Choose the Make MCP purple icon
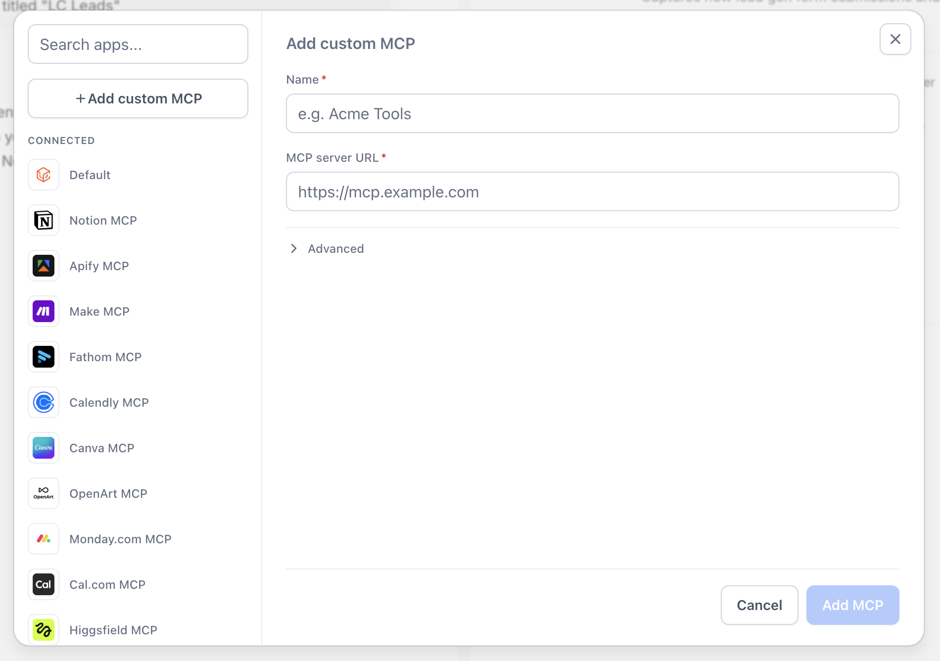 pos(44,311)
